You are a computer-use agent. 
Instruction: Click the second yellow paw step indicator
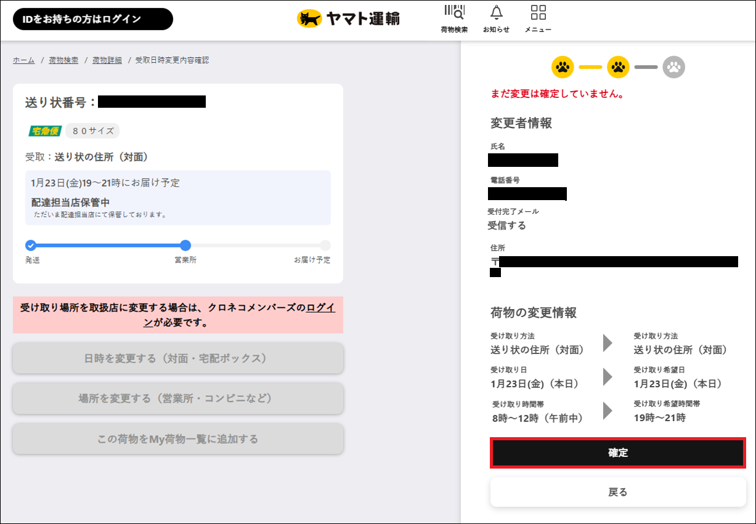click(618, 67)
